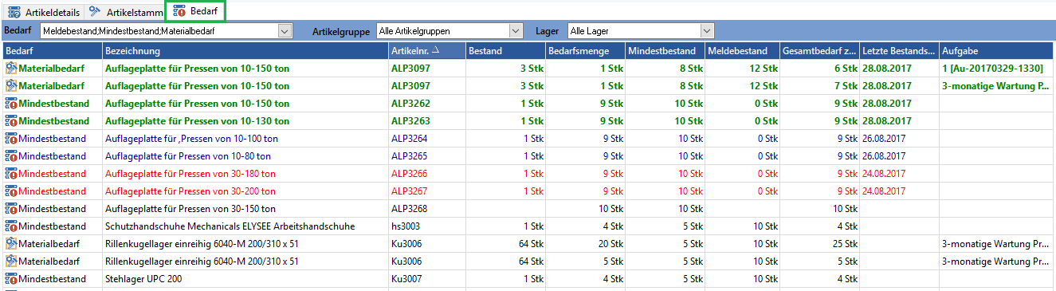Screen dimensions: 1056x291
Task: Click the Artikeldetails tab icon
Action: [x=14, y=12]
